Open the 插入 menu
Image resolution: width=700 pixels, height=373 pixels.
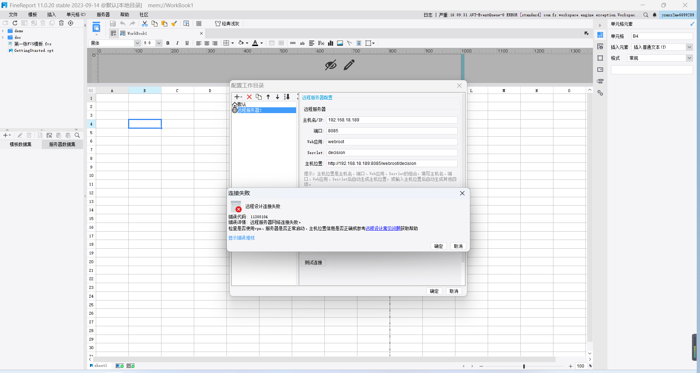coord(52,15)
